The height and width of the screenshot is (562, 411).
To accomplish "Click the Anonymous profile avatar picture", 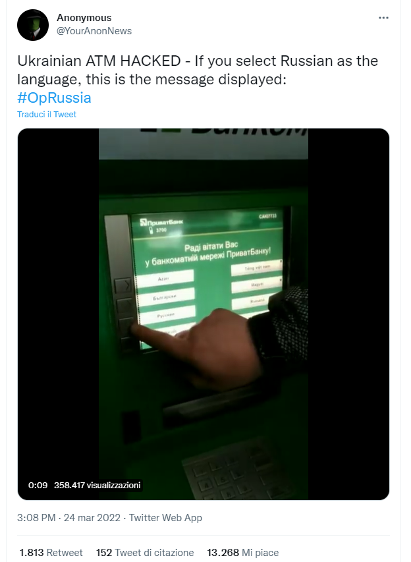I will (33, 25).
